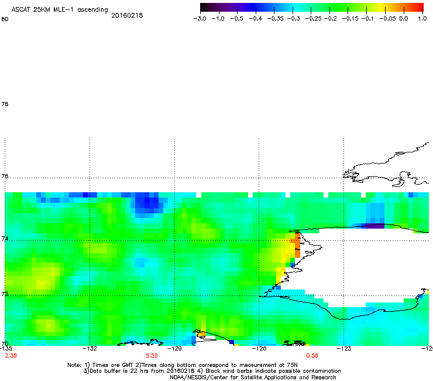Click the -0.5 color scale label
The image size is (433, 381).
236,19
